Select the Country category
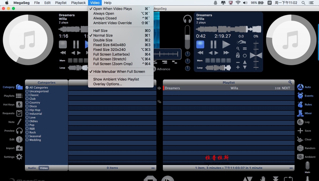 point(33,102)
